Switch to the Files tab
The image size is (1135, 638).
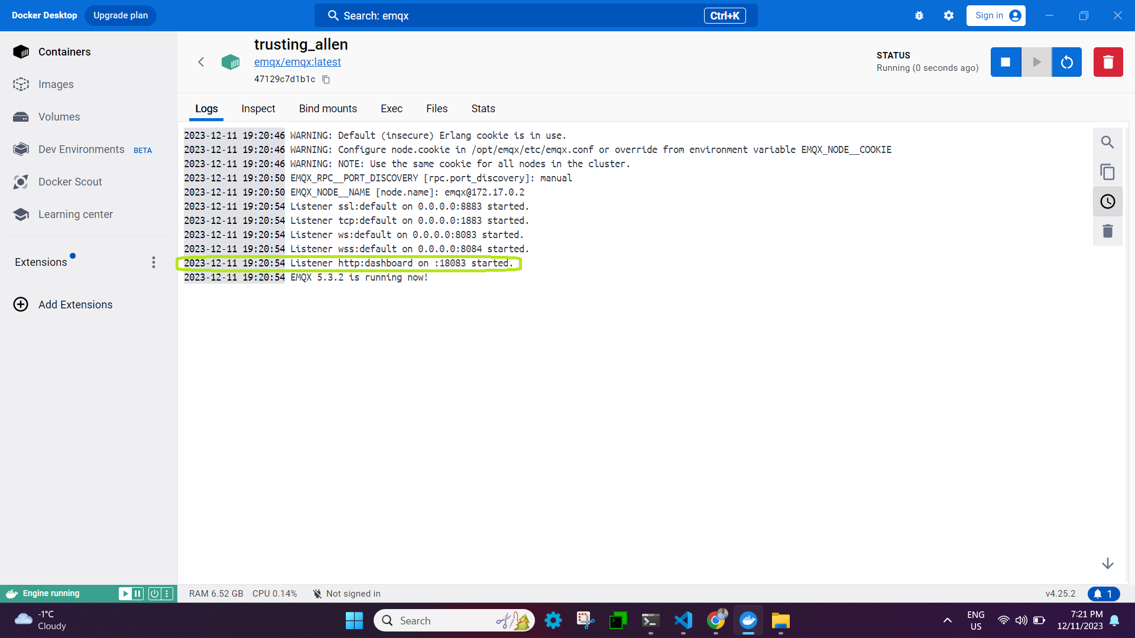(437, 109)
